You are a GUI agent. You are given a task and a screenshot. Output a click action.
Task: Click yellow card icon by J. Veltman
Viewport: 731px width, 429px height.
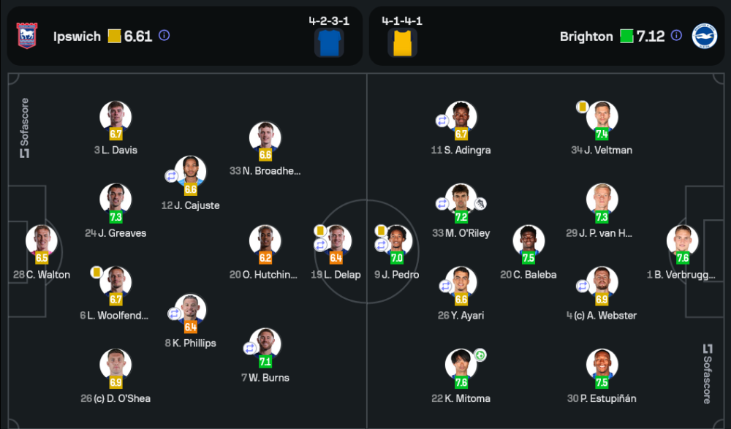pos(583,107)
